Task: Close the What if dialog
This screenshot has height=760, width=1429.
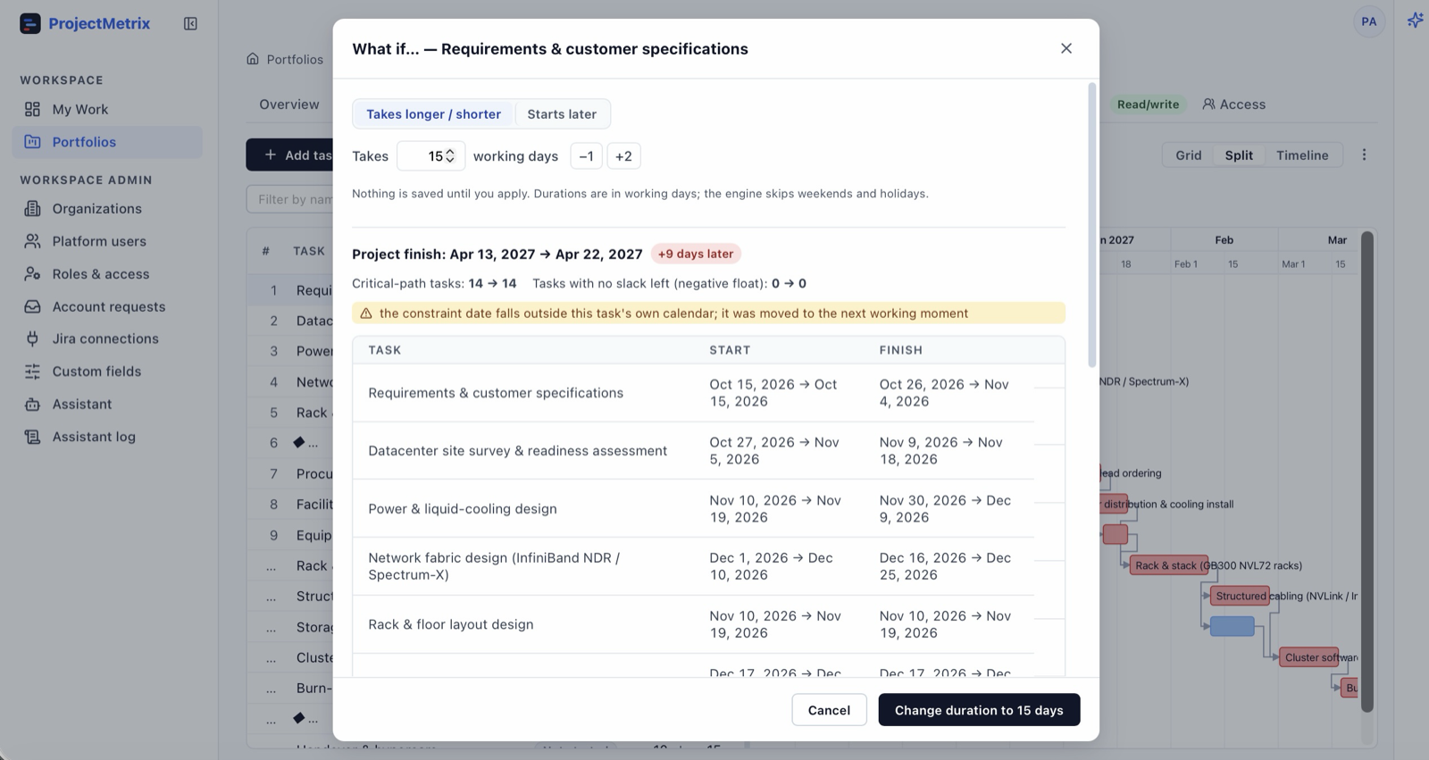Action: point(1066,48)
